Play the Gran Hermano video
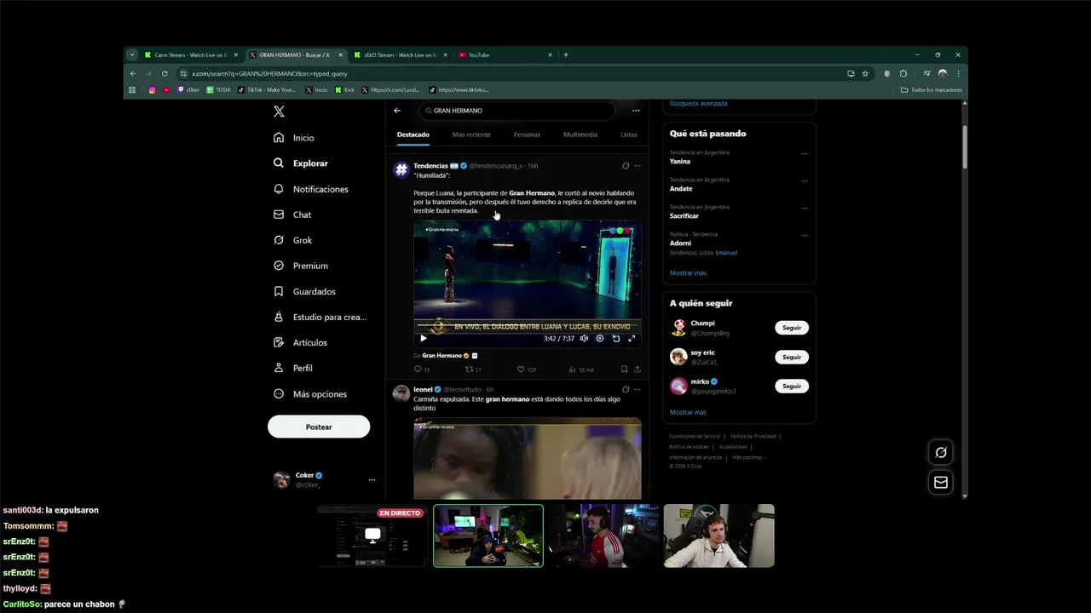Viewport: 1091px width, 613px height. (423, 339)
